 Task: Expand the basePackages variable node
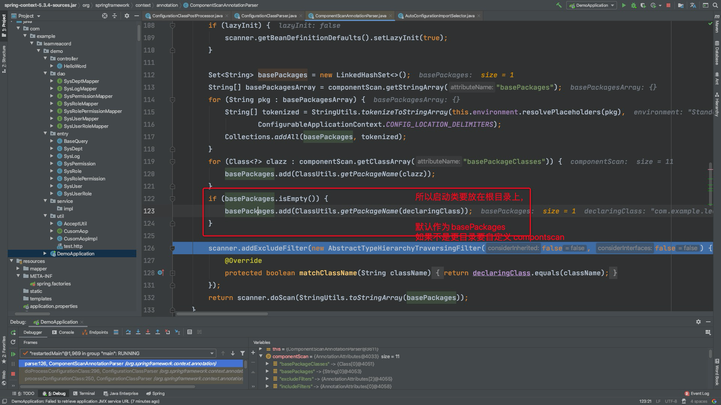click(x=267, y=371)
